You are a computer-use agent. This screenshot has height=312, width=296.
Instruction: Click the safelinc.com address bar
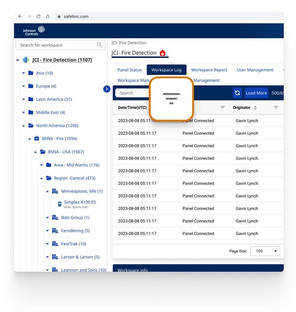169,17
